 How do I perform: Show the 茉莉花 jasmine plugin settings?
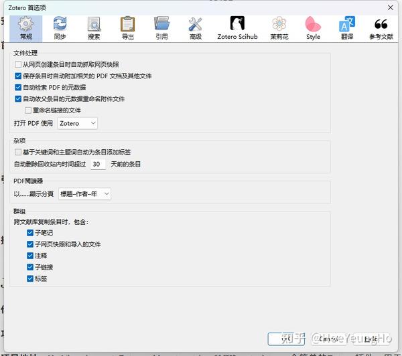point(279,28)
